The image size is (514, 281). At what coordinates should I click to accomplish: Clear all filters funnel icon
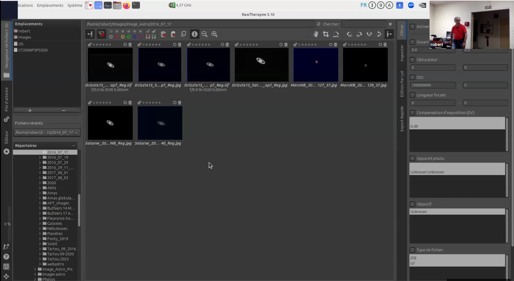[x=101, y=34]
